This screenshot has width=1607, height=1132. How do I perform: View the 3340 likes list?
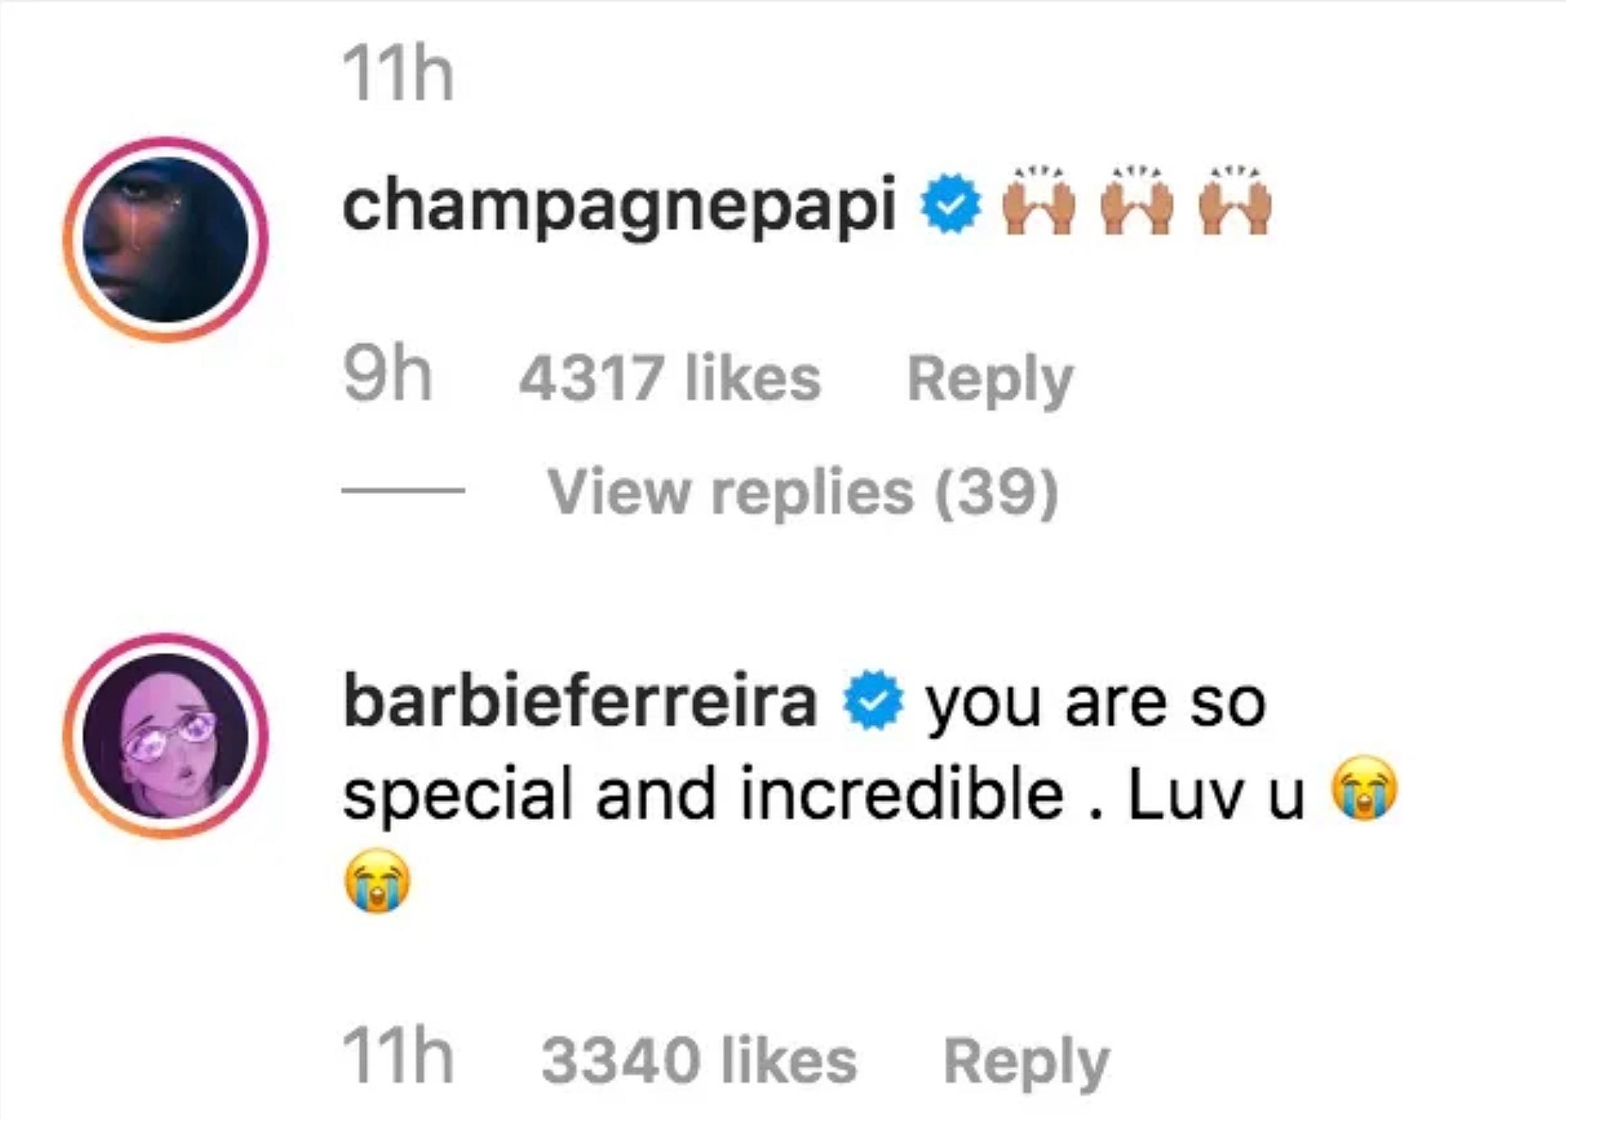(699, 1061)
